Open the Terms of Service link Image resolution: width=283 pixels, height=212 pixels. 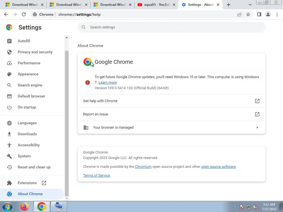coord(96,175)
